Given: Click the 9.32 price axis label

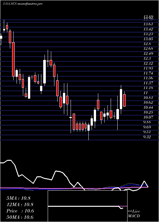Looking at the screenshot, I should (148, 137).
